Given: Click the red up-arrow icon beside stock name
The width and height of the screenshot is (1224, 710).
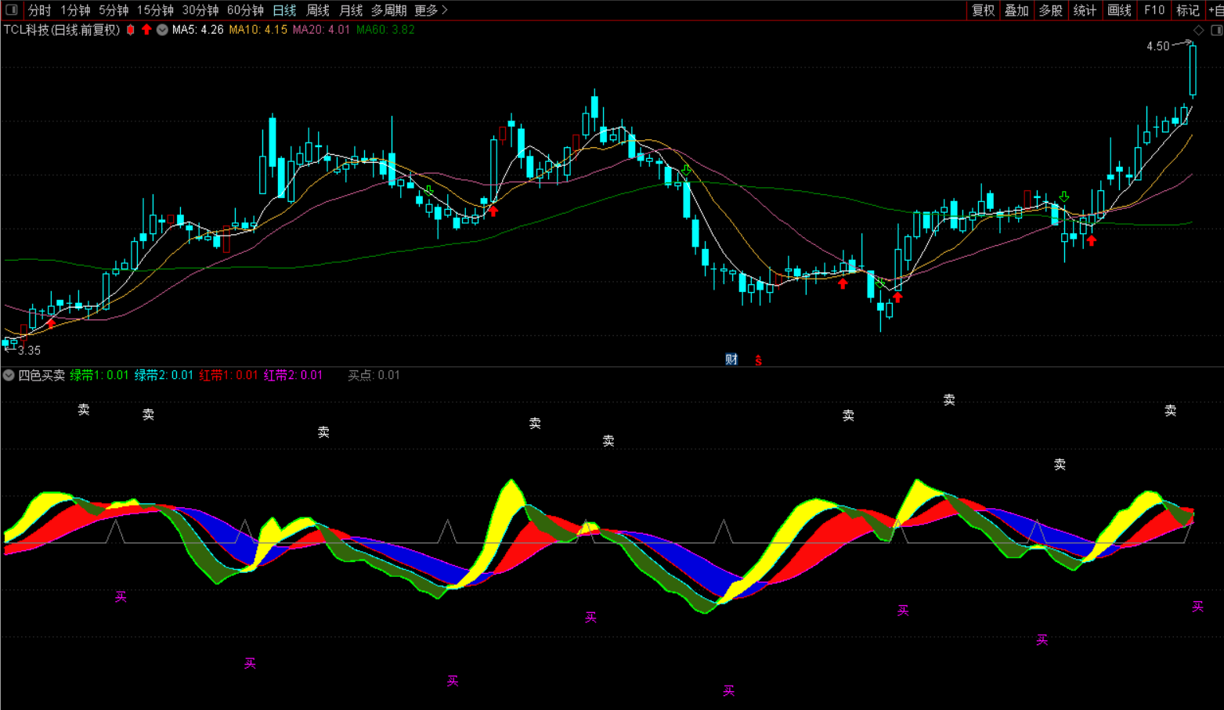Looking at the screenshot, I should point(146,30).
